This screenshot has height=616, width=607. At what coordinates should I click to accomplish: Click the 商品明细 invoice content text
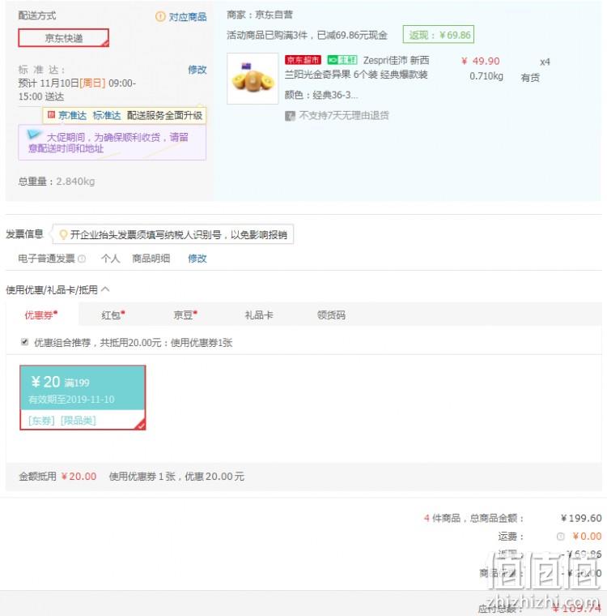click(x=151, y=258)
